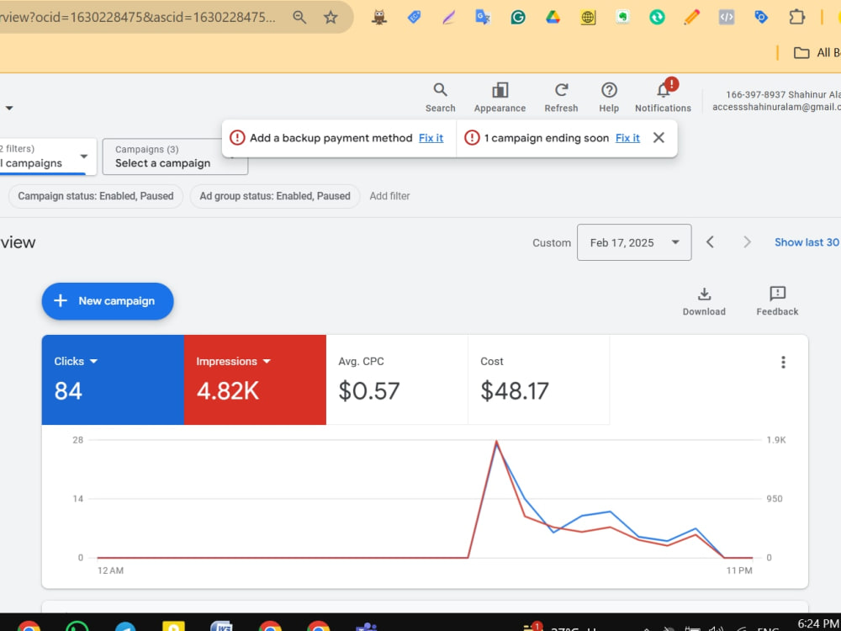841x631 pixels.
Task: Open the Google Drive extension icon
Action: (x=553, y=17)
